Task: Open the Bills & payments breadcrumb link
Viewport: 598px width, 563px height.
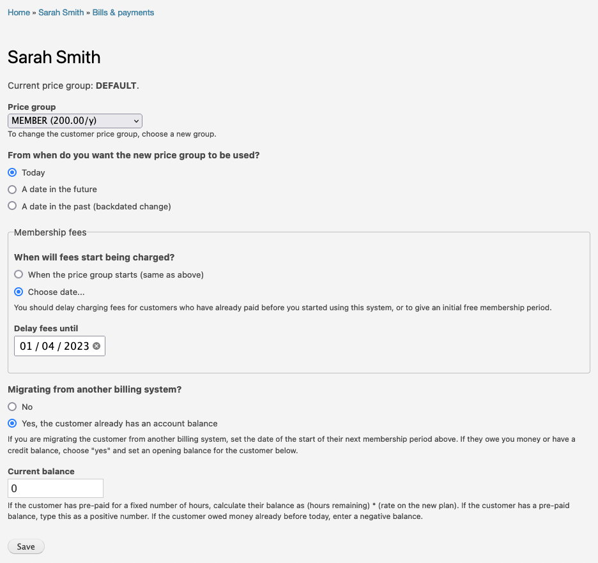Action: point(123,13)
